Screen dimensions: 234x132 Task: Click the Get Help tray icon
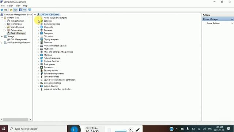[x=171, y=129]
